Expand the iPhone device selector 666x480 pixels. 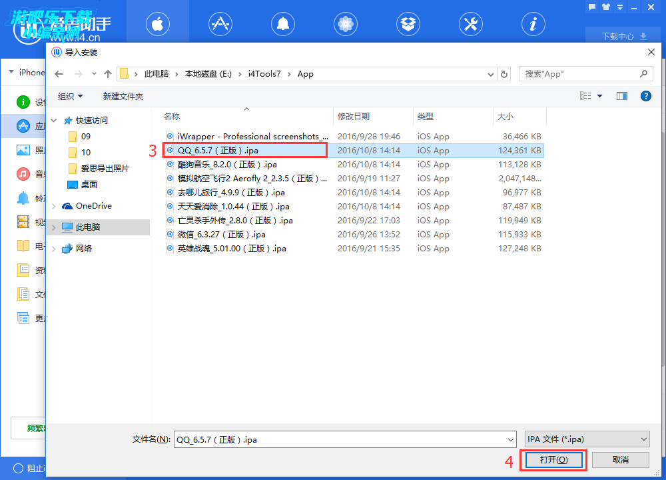11,72
